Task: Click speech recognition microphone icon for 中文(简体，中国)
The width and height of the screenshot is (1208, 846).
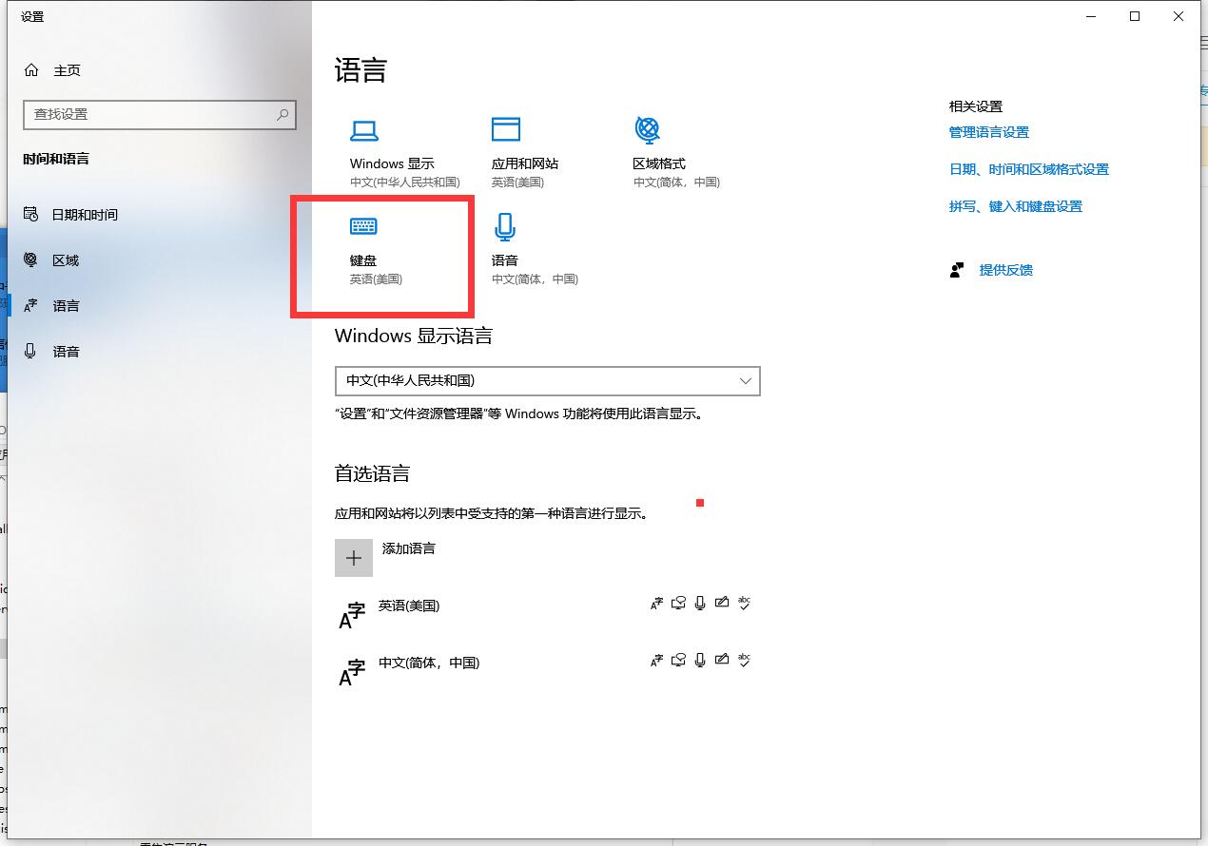Action: (700, 660)
